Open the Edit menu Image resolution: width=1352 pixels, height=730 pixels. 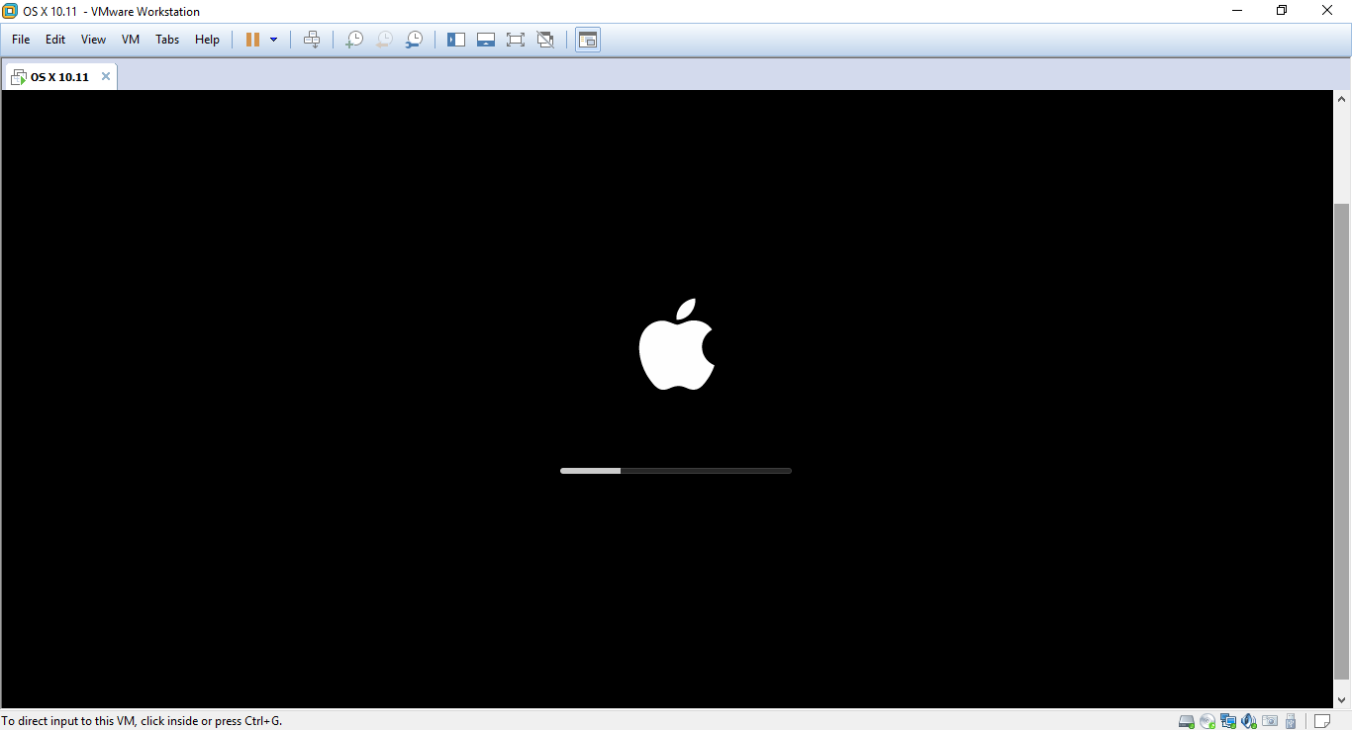[x=55, y=40]
